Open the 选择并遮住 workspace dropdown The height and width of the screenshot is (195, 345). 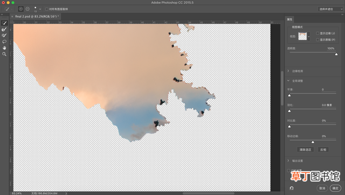click(330, 9)
